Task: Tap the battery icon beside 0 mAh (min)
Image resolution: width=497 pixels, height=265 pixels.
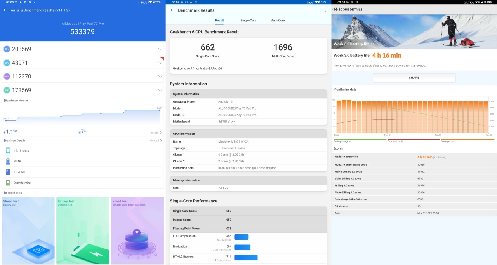Action: click(x=8, y=183)
